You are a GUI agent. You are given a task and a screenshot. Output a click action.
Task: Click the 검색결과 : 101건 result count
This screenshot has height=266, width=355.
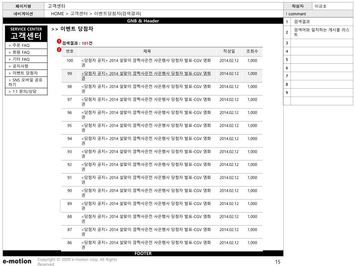point(77,43)
